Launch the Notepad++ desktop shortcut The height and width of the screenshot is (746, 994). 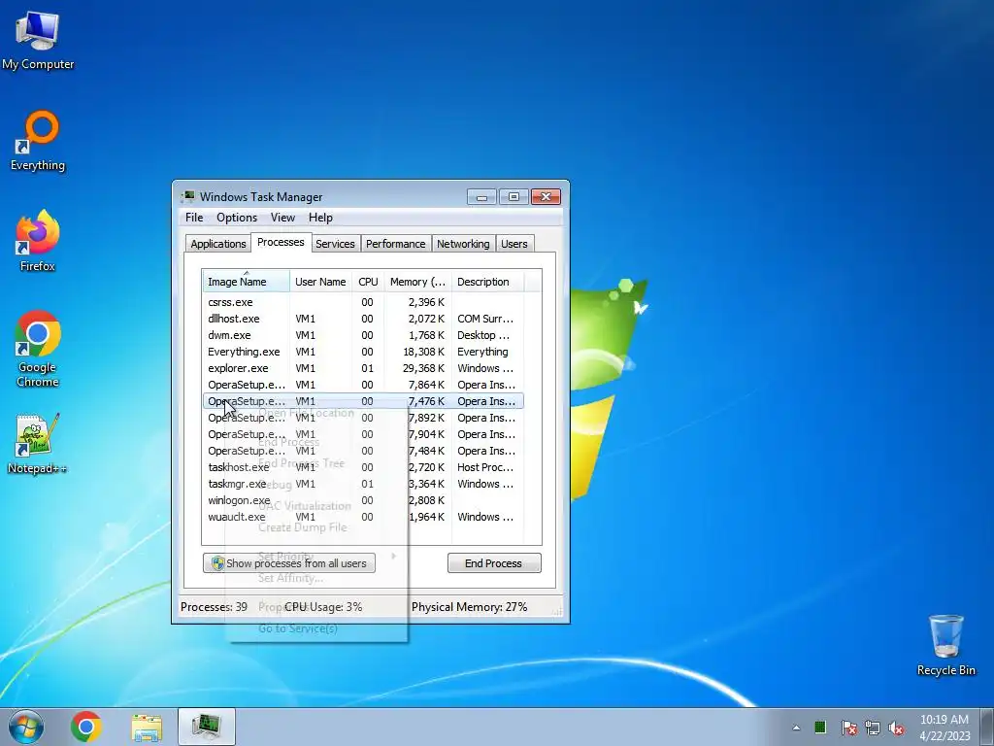[38, 444]
